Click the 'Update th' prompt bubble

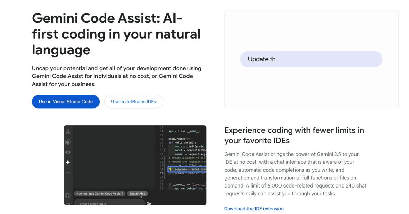coord(311,59)
